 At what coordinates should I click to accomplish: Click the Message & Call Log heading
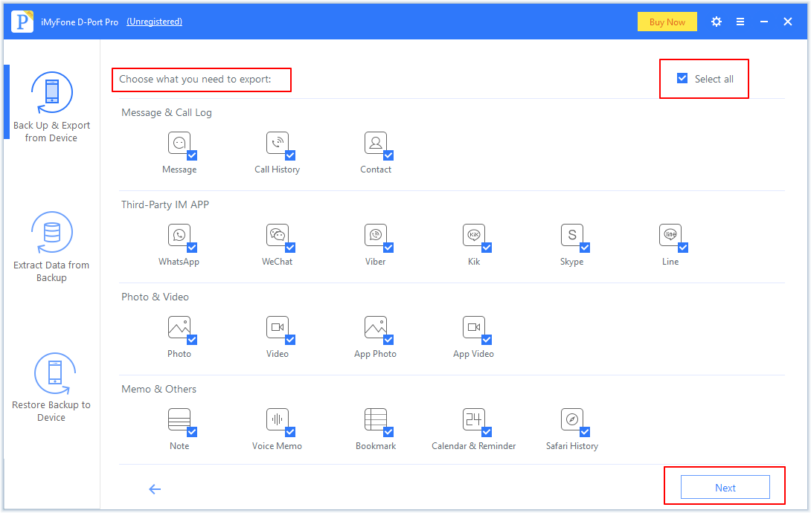[167, 112]
